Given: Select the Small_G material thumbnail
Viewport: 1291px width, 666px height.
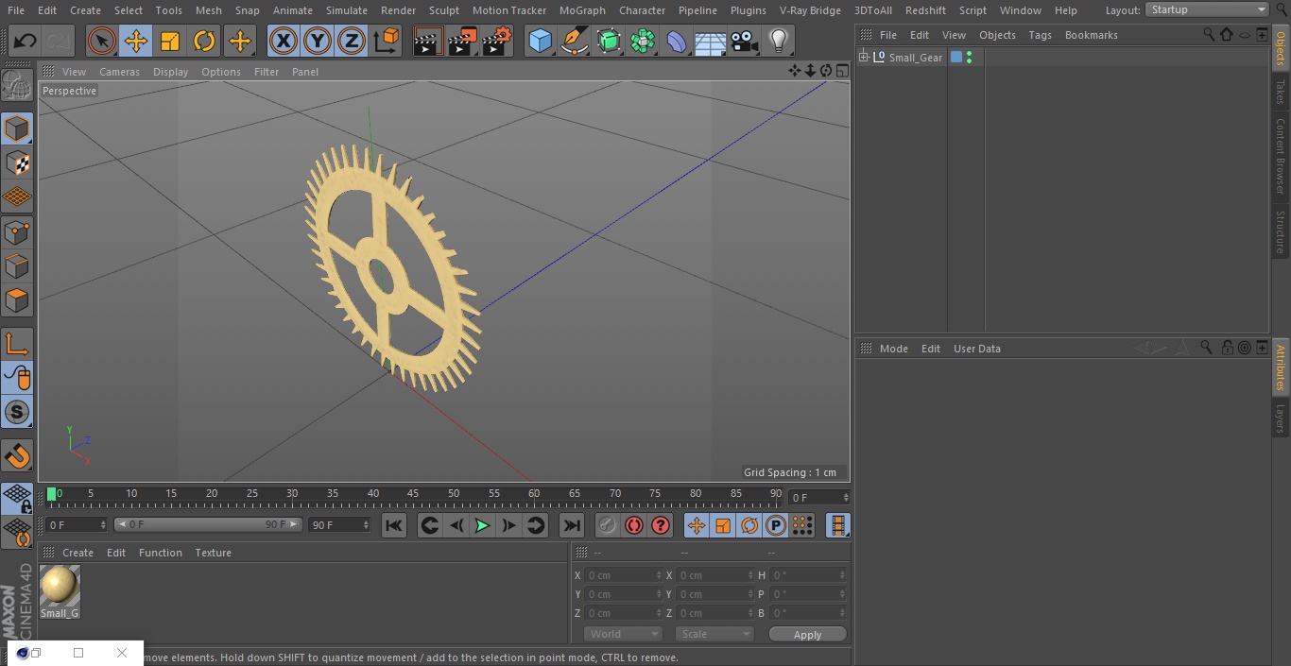Looking at the screenshot, I should point(60,586).
